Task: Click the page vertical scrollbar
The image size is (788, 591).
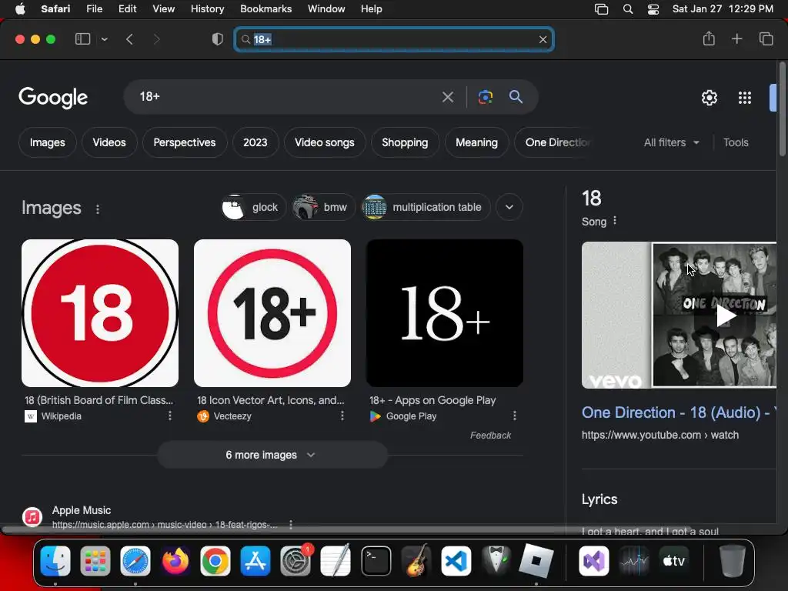Action: [782, 109]
